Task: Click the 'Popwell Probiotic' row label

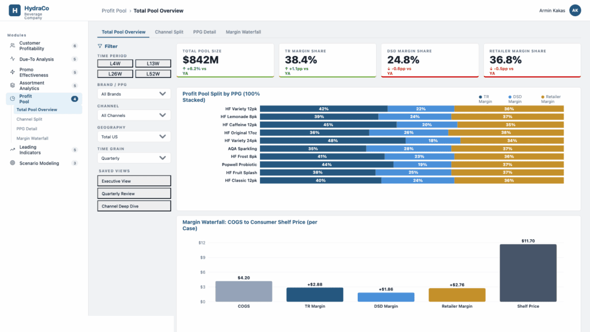Action: 239,164
